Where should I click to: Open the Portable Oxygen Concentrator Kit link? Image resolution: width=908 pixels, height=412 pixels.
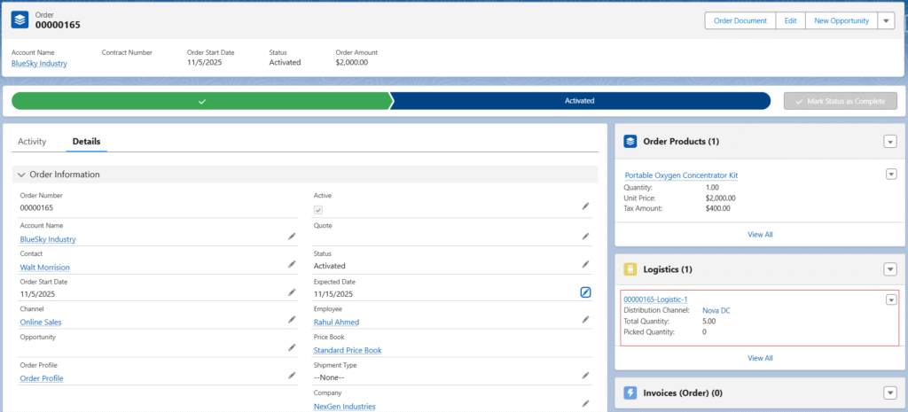click(680, 175)
